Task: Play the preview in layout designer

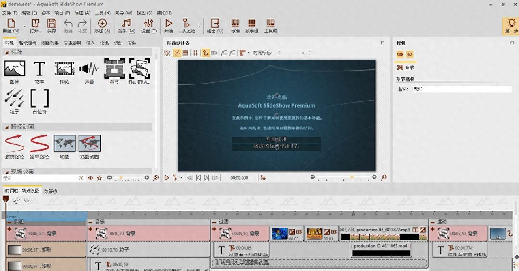Action: pyautogui.click(x=167, y=178)
